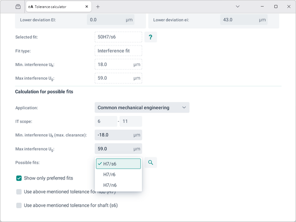Minimize the application window
The width and height of the screenshot is (296, 222).
[x=262, y=7]
